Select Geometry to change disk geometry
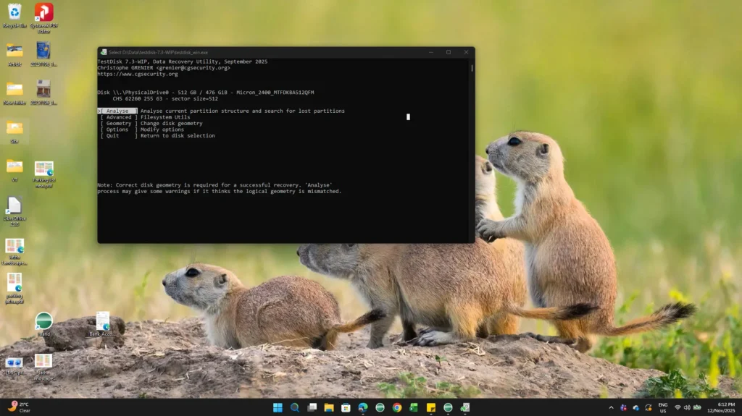 point(119,124)
